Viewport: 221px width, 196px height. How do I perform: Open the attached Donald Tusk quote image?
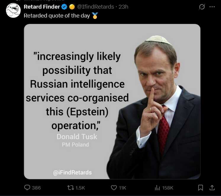pos(112,101)
